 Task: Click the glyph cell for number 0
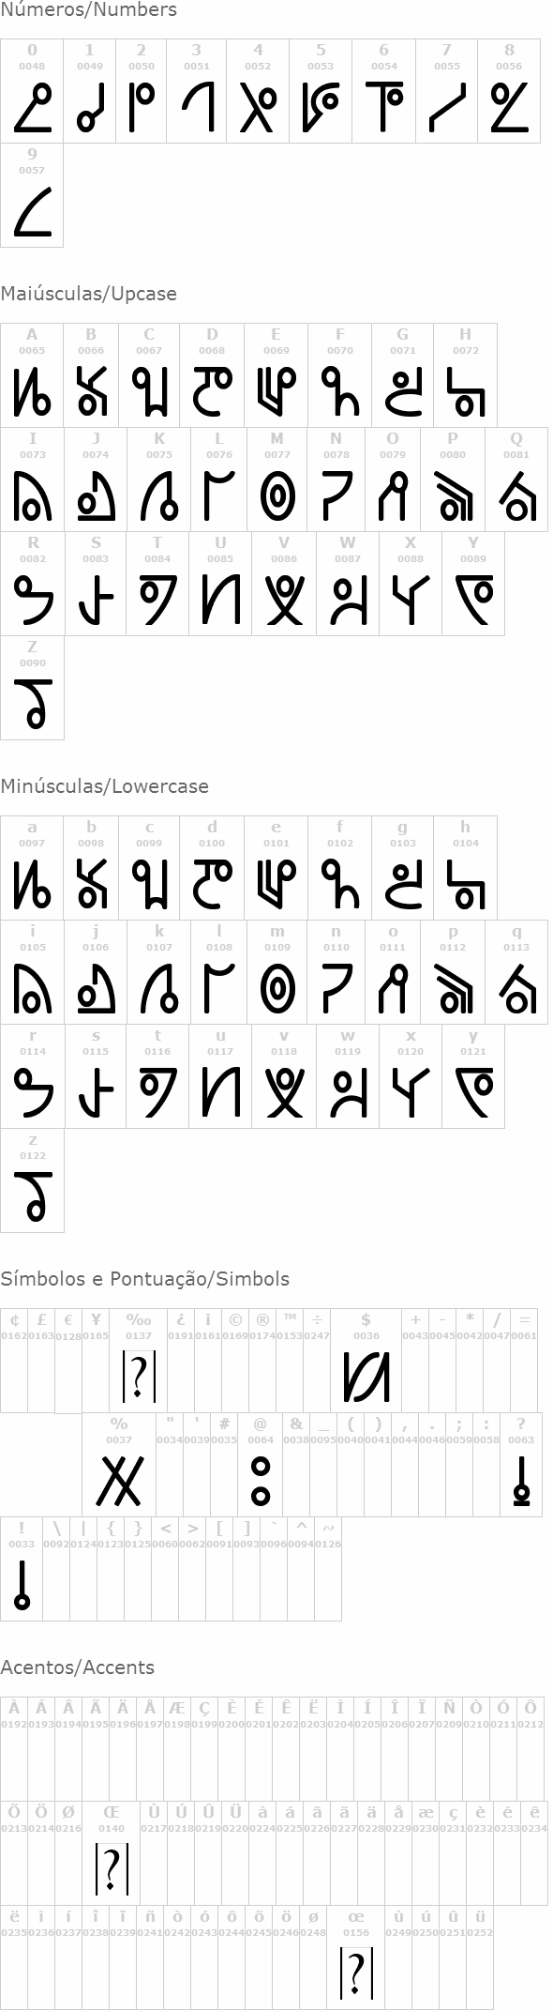click(32, 91)
